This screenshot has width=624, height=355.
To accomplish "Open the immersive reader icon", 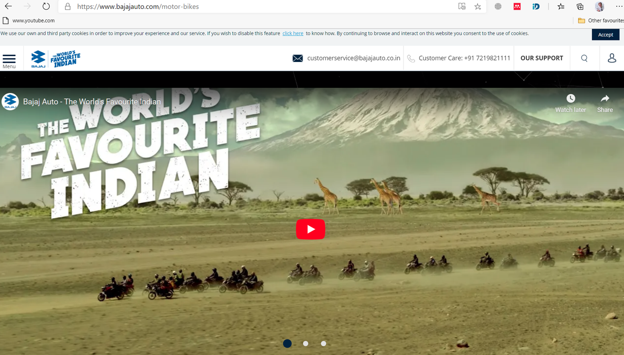I will (462, 6).
